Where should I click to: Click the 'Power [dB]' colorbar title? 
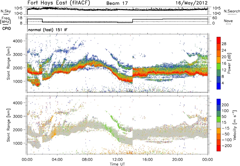click(x=229, y=63)
